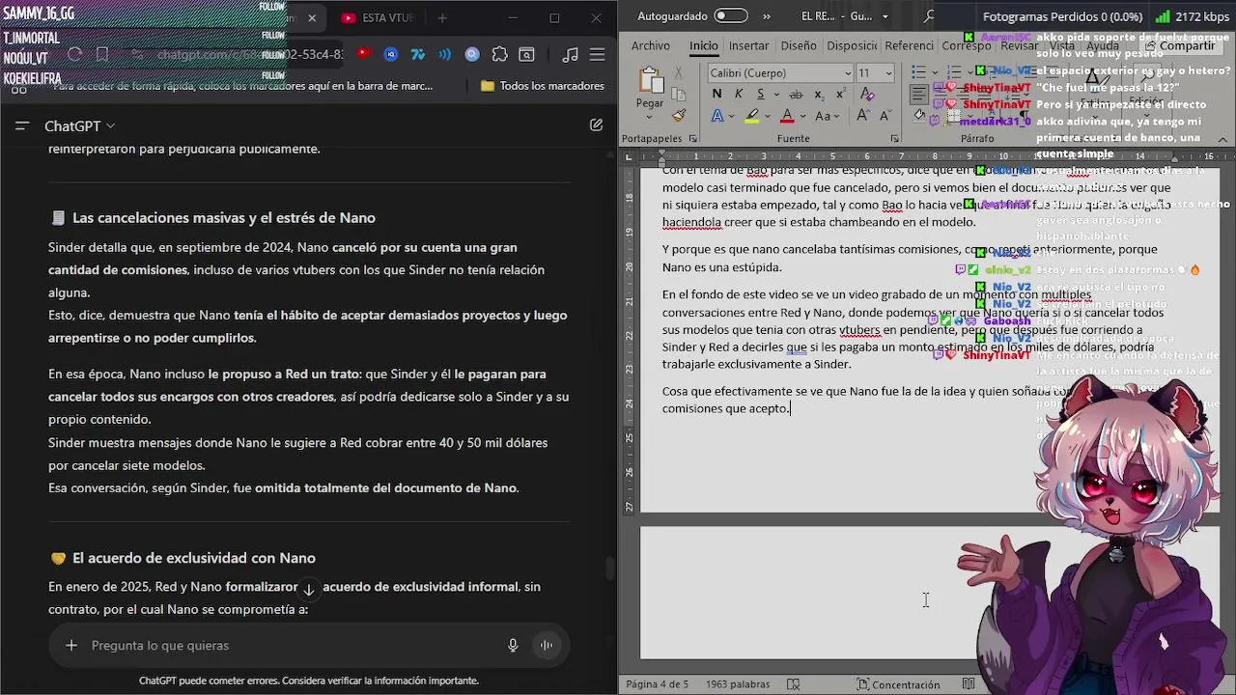Toggle superscript x2 formatting
1236x695 pixels.
pos(839,94)
